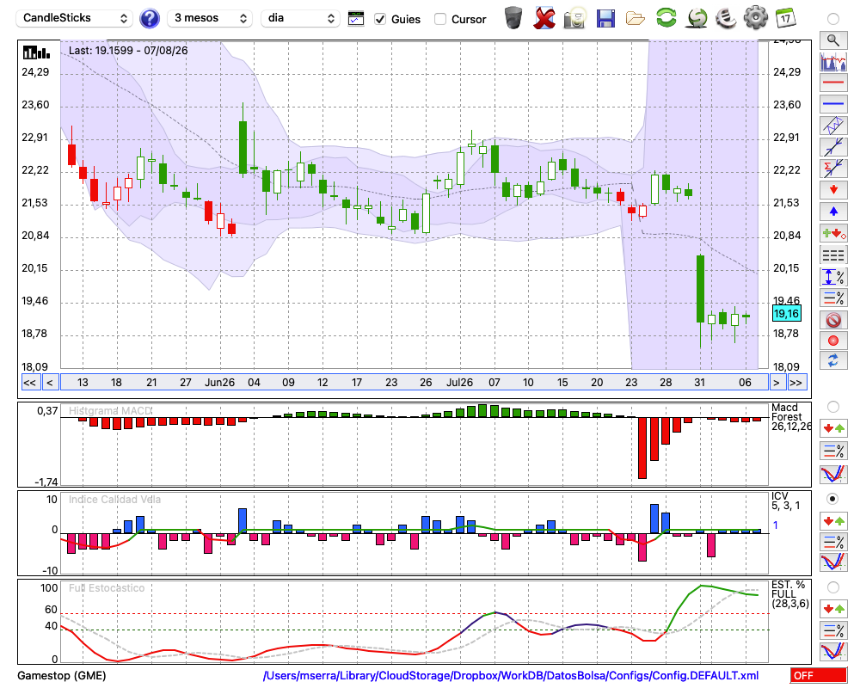Open the 3 mesos period dropdown
Viewport: 860px width, 688px height.
210,18
